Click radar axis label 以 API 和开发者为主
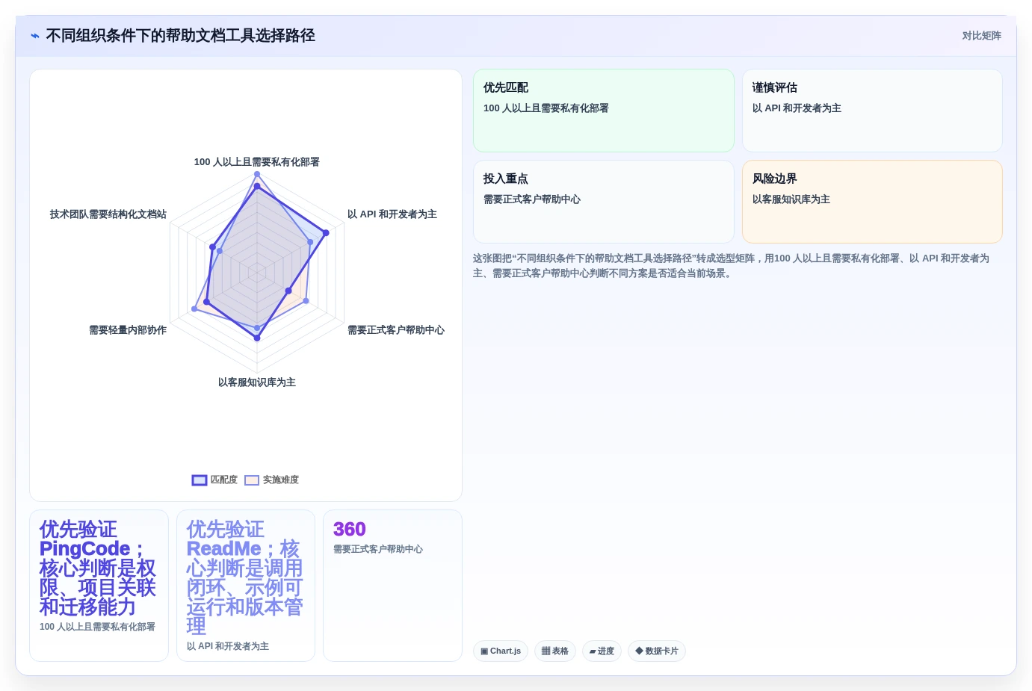The height and width of the screenshot is (691, 1032). 392,214
